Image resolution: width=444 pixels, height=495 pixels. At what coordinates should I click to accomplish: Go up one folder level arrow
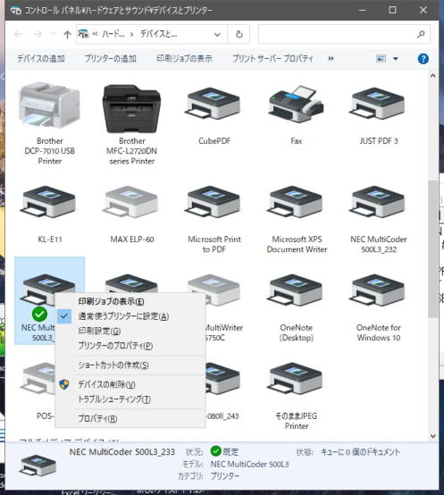(67, 34)
